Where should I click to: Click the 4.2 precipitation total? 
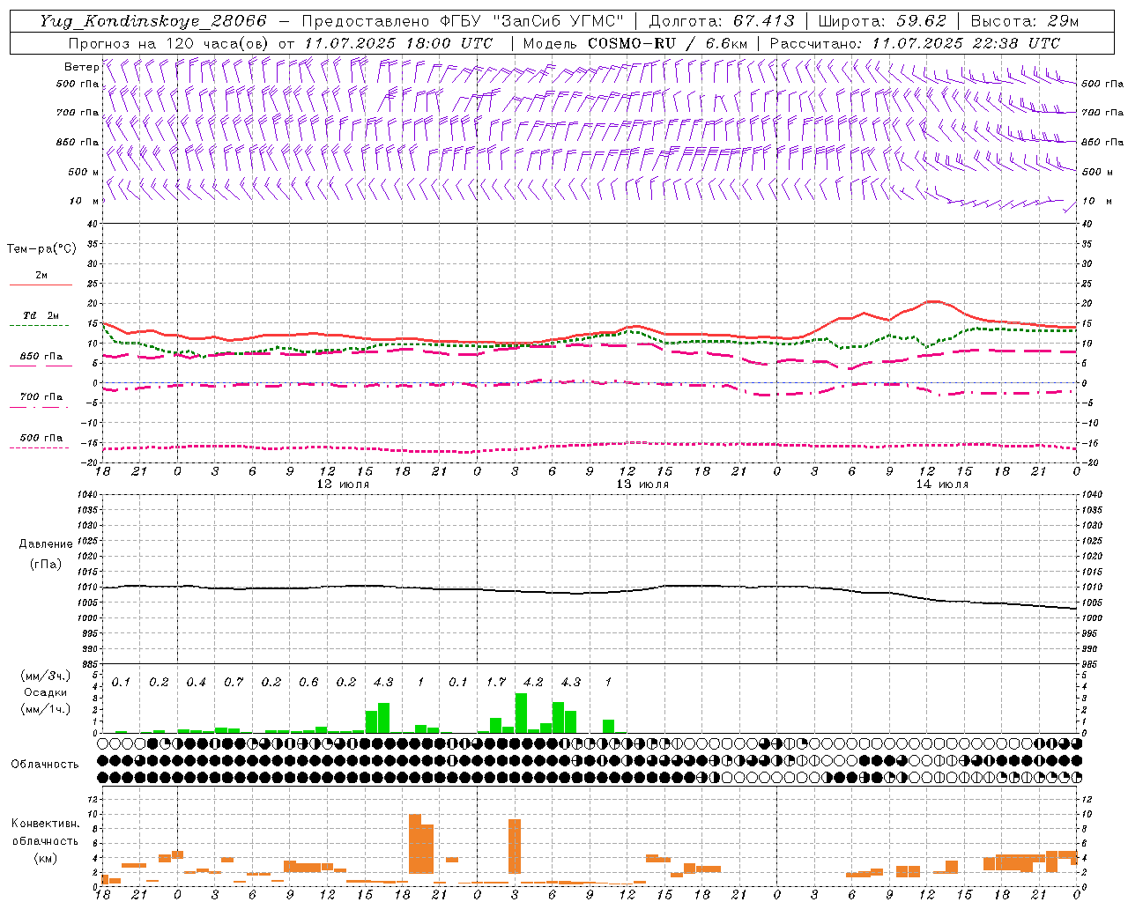pos(533,683)
